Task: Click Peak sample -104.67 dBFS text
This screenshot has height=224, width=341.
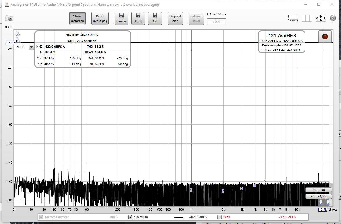Action: 281,45
